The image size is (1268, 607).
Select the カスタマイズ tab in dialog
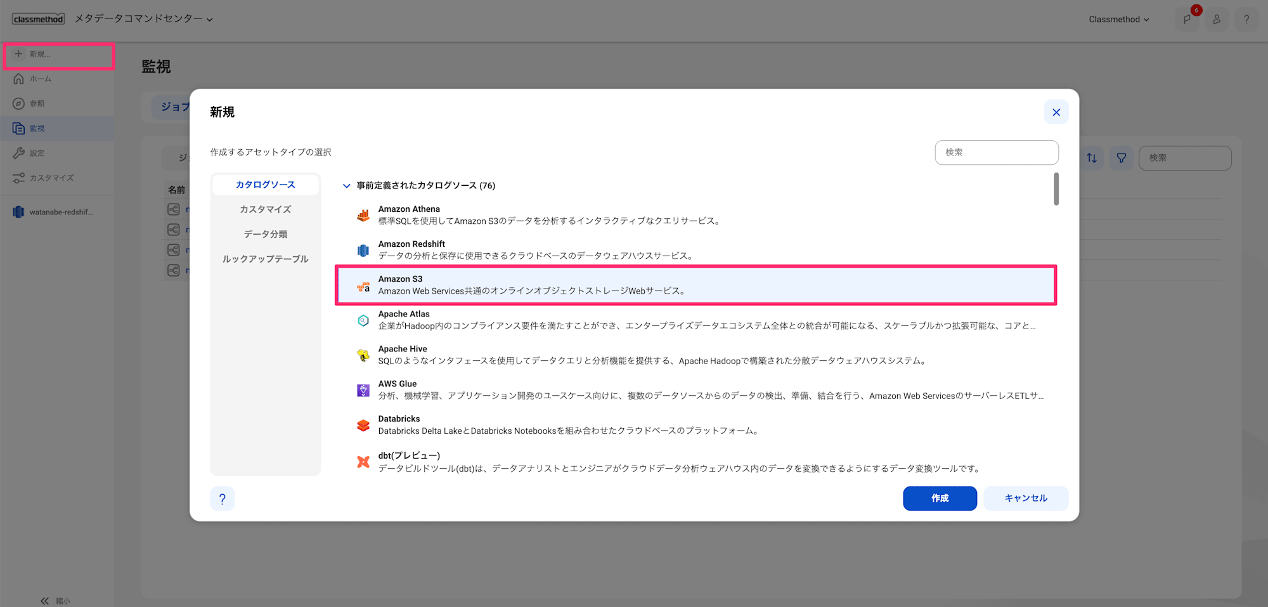[266, 209]
